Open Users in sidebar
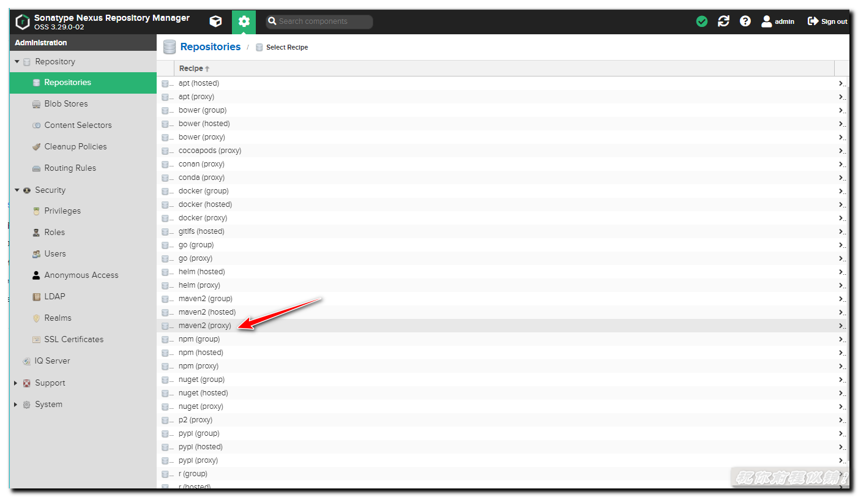 point(83,254)
